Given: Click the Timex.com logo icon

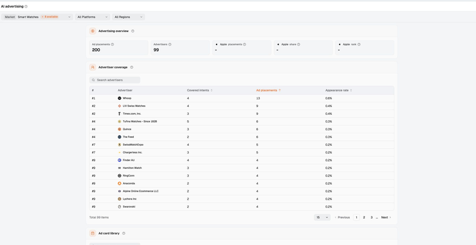Looking at the screenshot, I should point(120,114).
